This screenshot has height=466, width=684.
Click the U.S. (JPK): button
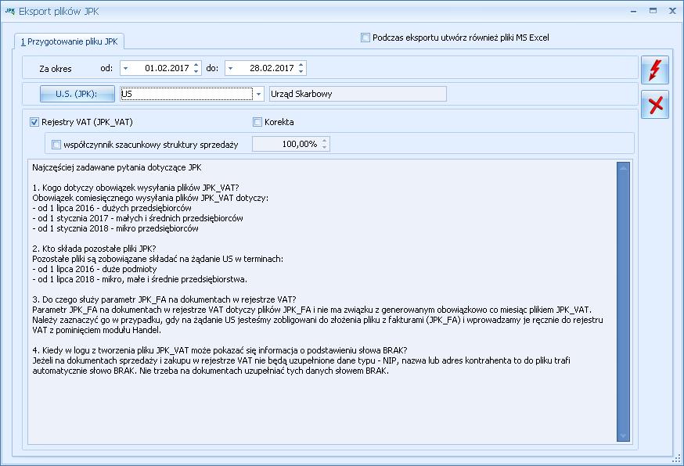tap(77, 94)
